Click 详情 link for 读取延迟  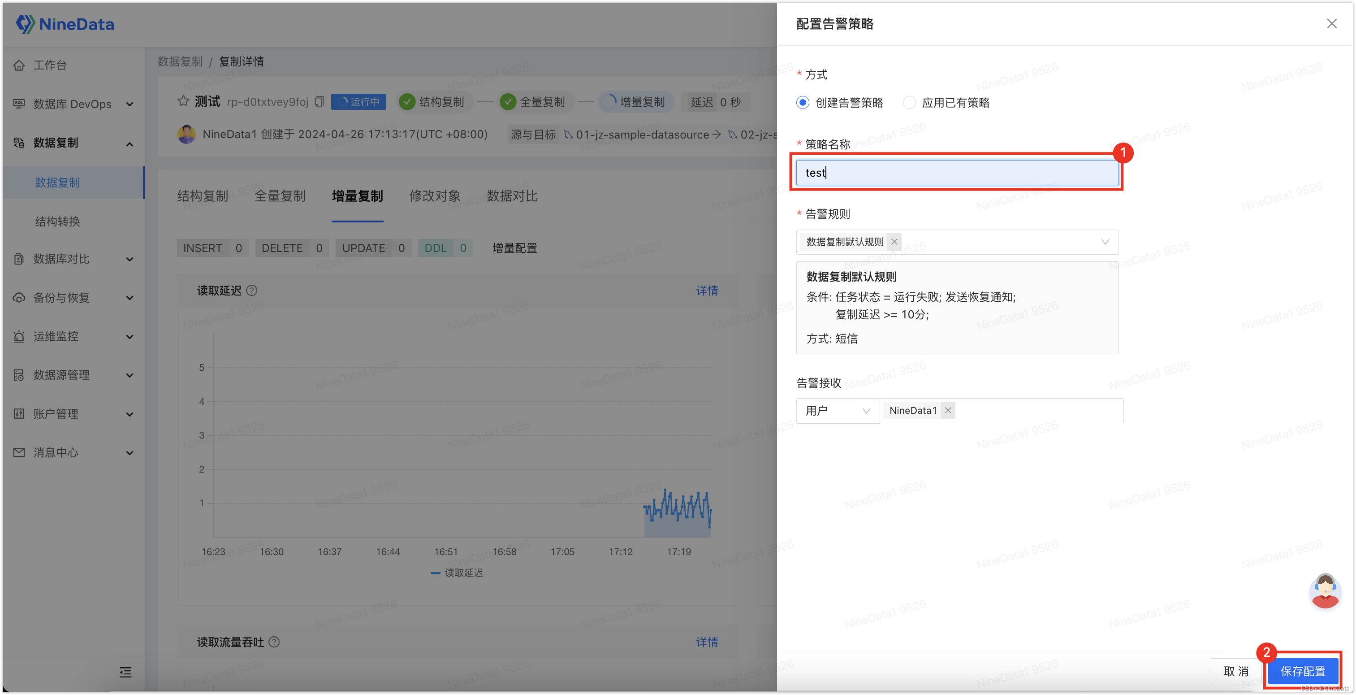[708, 291]
